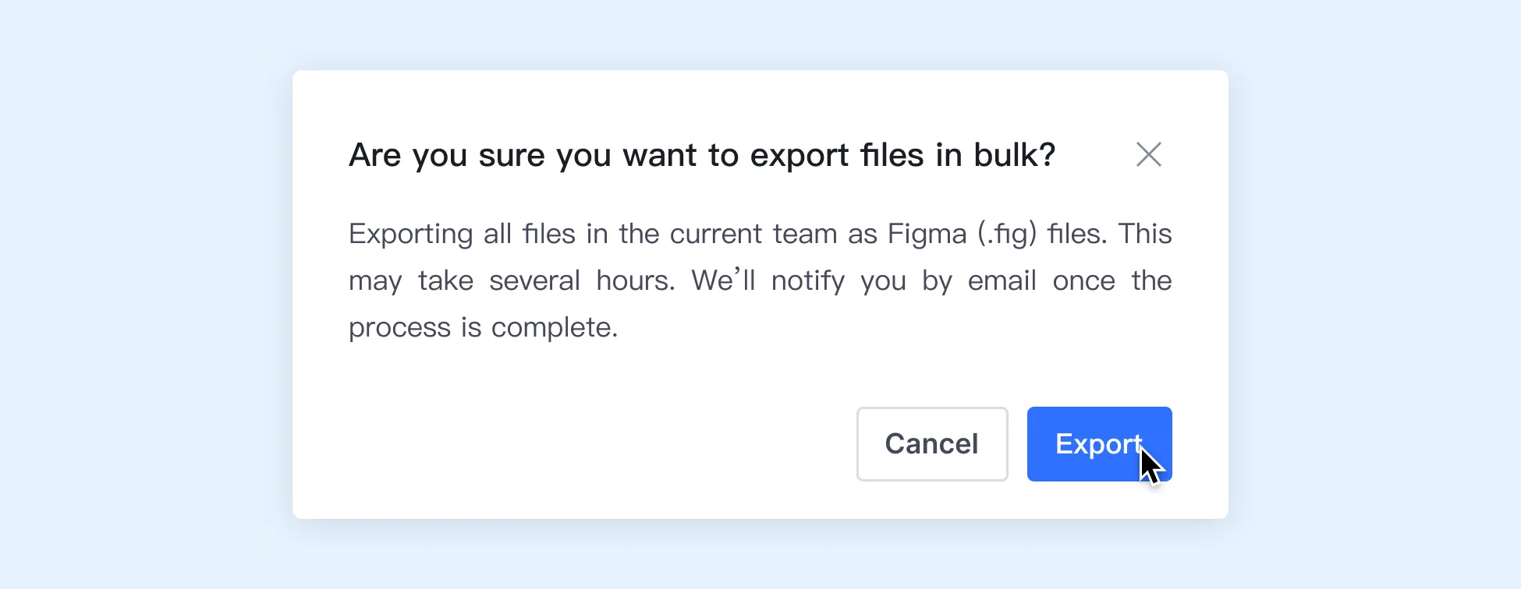Viewport: 1521px width, 589px height.
Task: Click the word "This" ending first line
Action: click(x=1144, y=235)
